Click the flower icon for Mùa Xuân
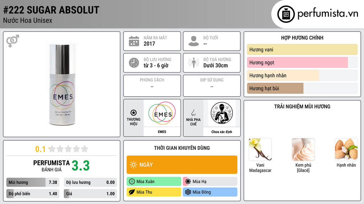Image resolution: width=364 pixels, height=204 pixels. point(132,182)
